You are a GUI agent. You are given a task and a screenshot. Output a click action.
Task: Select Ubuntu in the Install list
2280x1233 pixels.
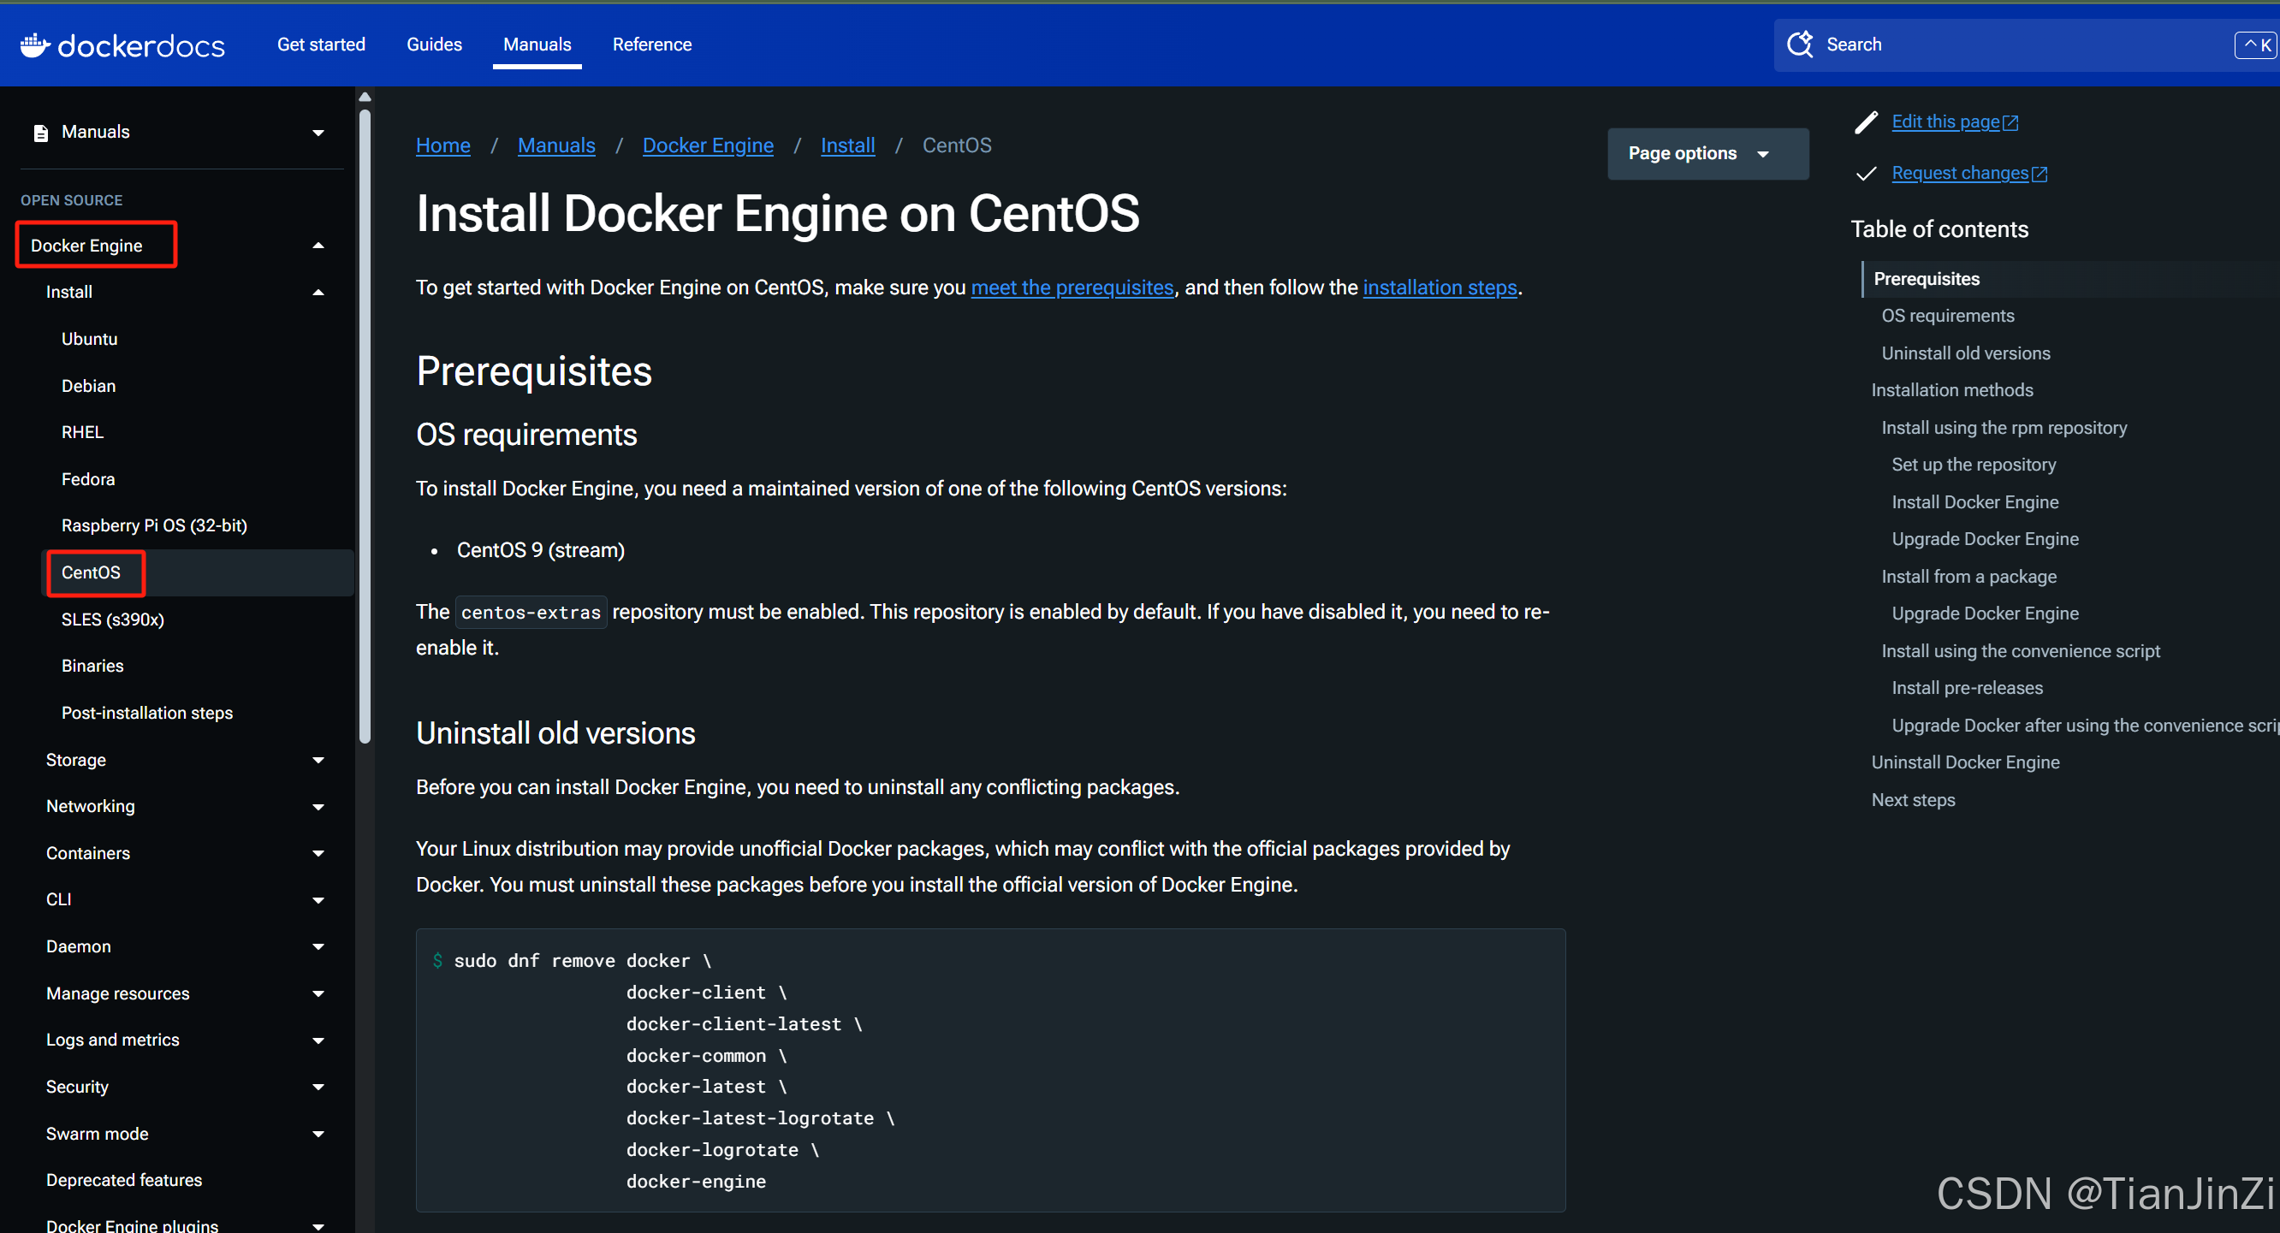pos(89,339)
